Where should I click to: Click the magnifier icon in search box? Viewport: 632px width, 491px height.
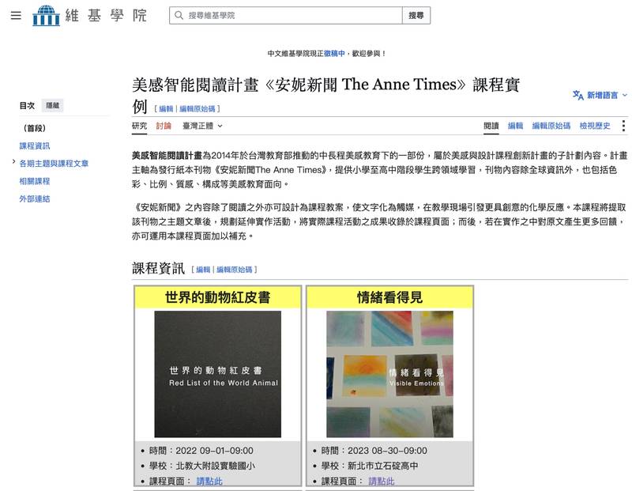click(179, 15)
